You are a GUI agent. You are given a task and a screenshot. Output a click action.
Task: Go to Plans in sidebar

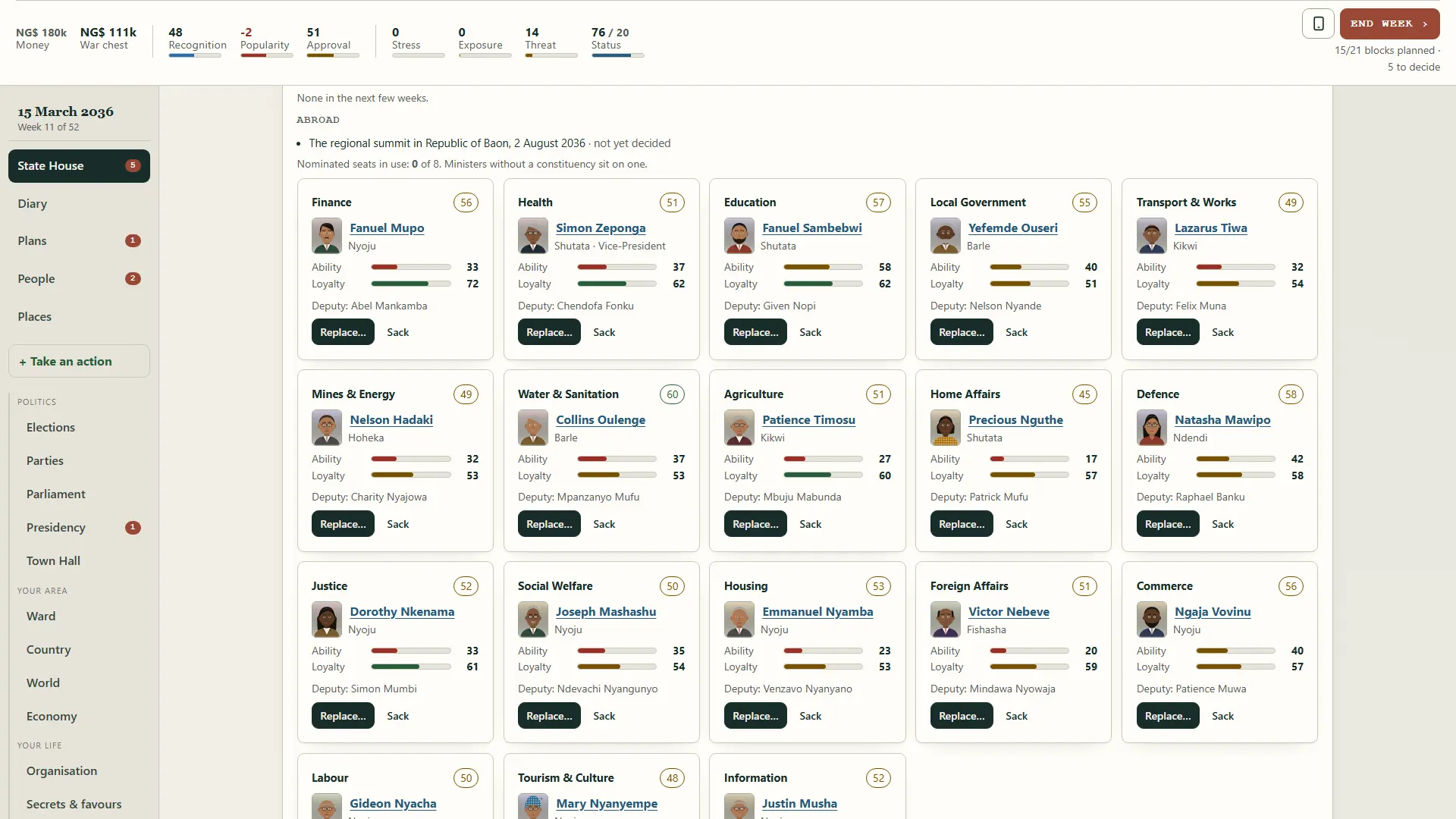tap(79, 241)
